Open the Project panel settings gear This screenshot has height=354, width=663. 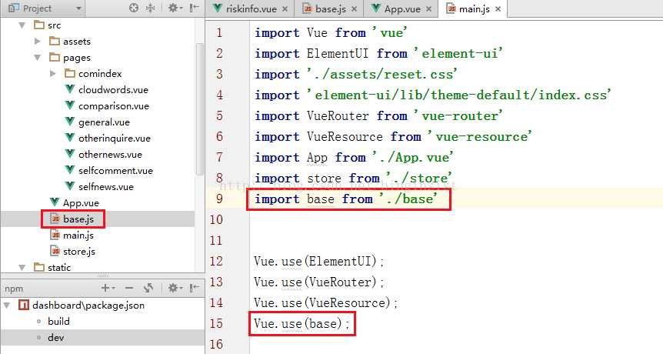175,8
